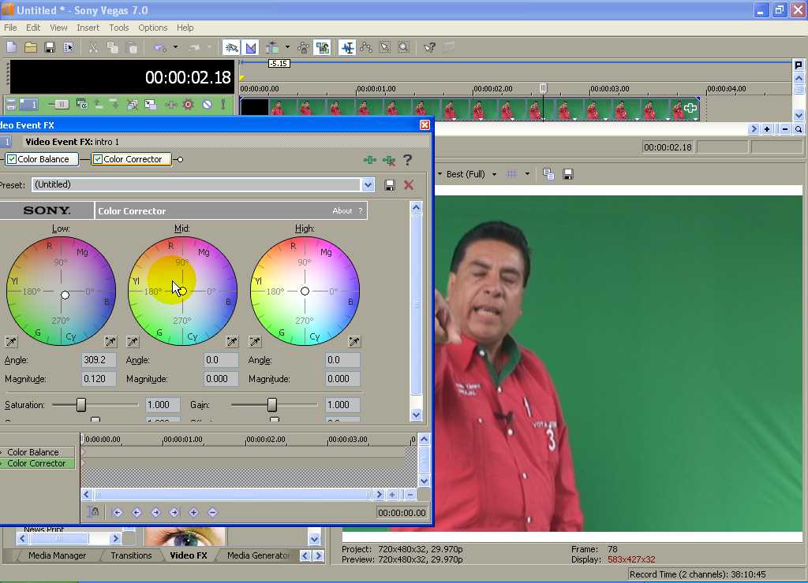
Task: Create a keyframe at the cursor
Action: coord(194,513)
